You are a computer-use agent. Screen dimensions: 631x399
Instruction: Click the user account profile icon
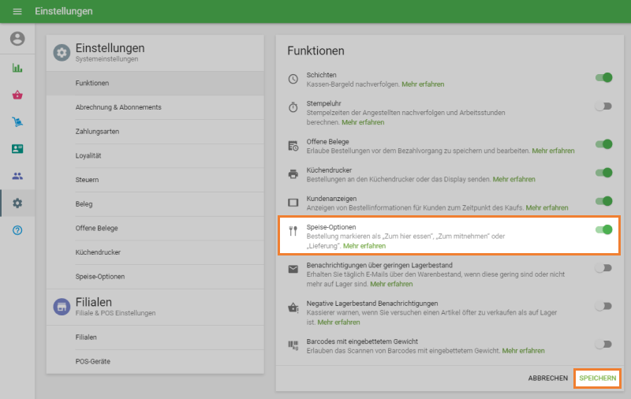(x=17, y=39)
